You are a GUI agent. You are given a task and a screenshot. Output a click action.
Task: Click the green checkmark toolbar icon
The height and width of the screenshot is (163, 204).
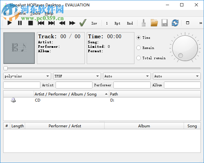click(x=83, y=23)
